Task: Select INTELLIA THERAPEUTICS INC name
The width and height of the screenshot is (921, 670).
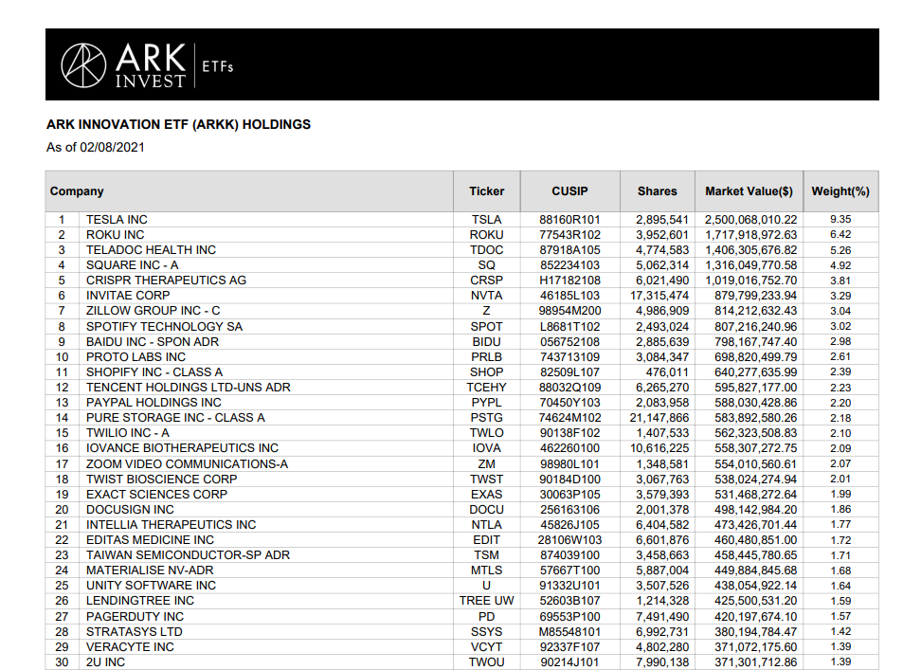Action: [x=171, y=525]
